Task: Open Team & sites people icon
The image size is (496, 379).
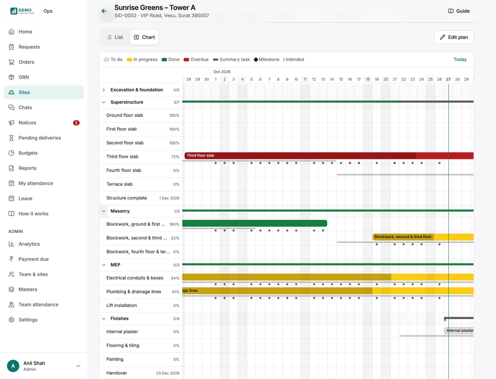Action: (x=11, y=274)
